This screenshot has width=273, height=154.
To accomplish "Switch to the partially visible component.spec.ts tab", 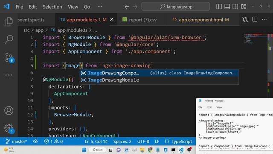I will [31, 20].
